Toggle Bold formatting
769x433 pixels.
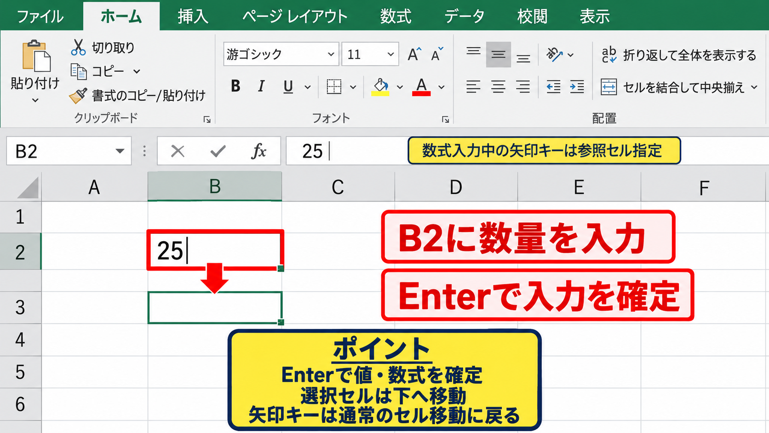pos(235,86)
